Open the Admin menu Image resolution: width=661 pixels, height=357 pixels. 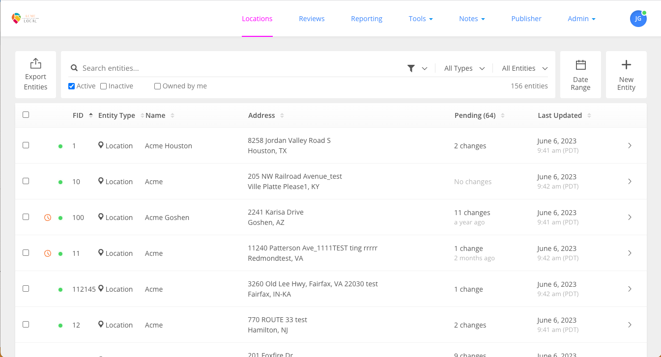coord(581,19)
